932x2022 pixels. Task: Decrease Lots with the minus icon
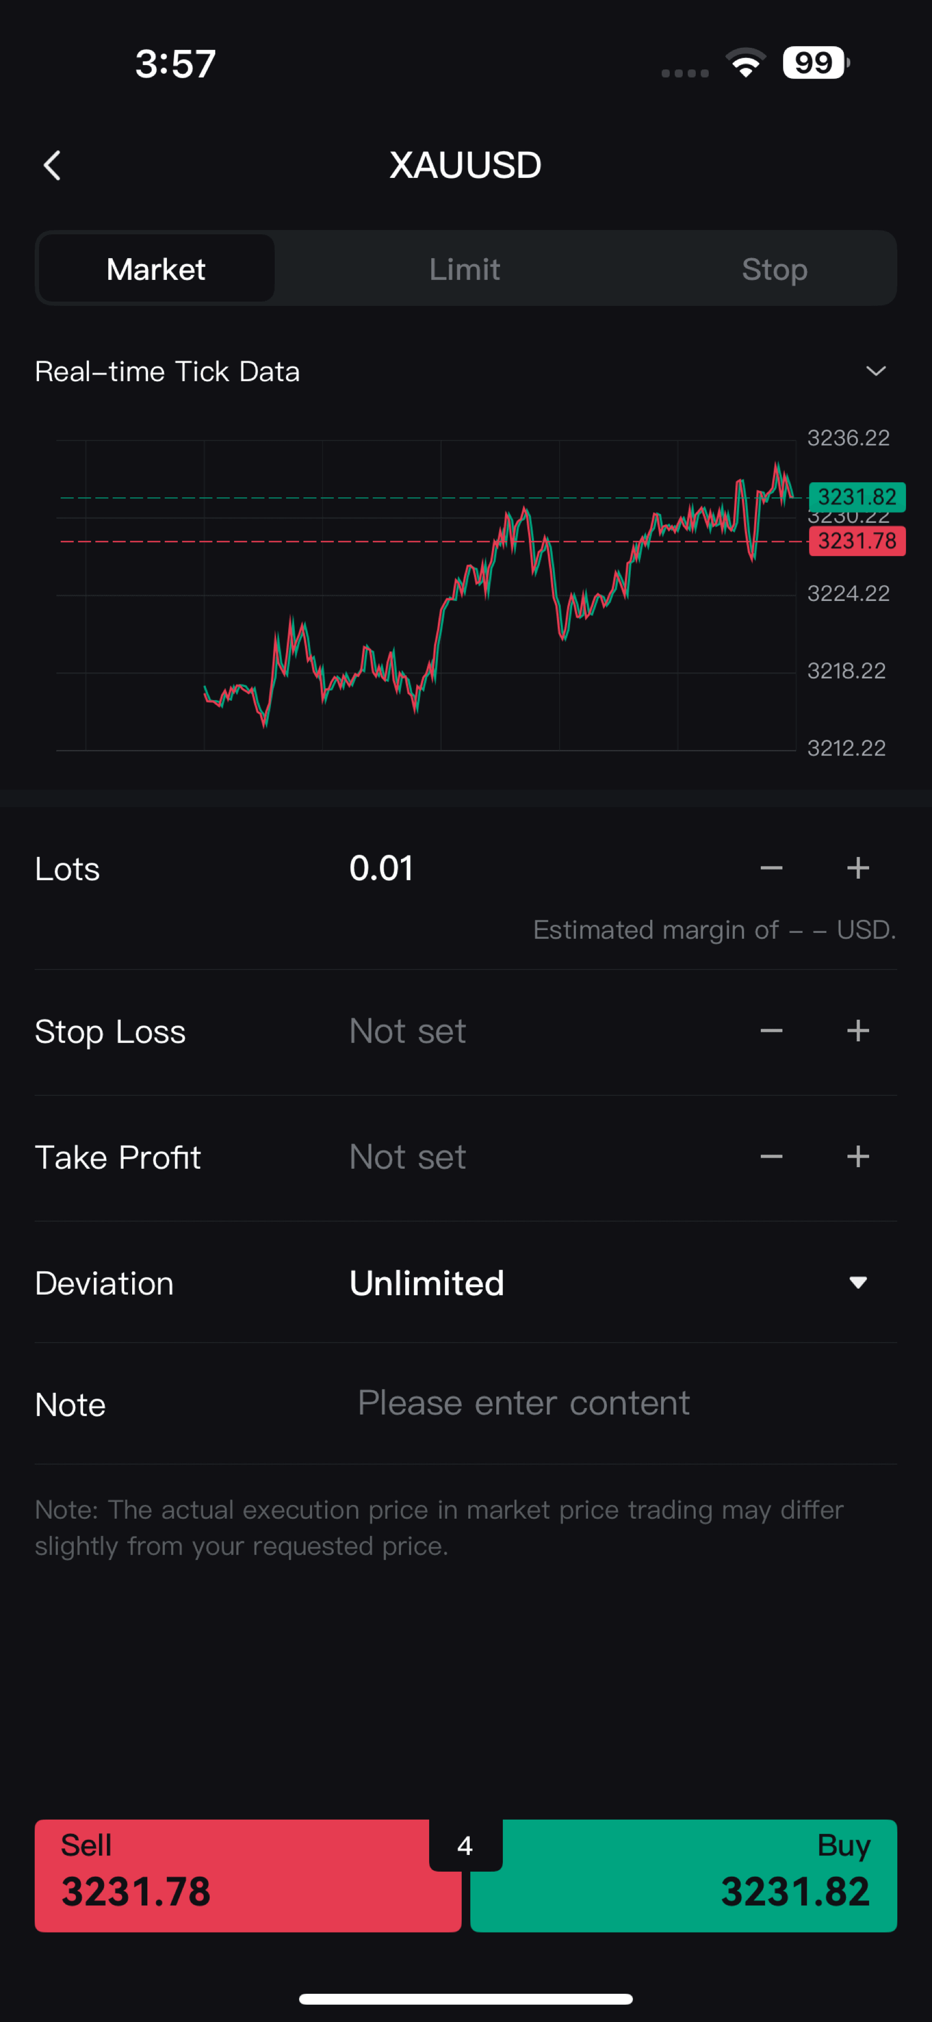771,868
